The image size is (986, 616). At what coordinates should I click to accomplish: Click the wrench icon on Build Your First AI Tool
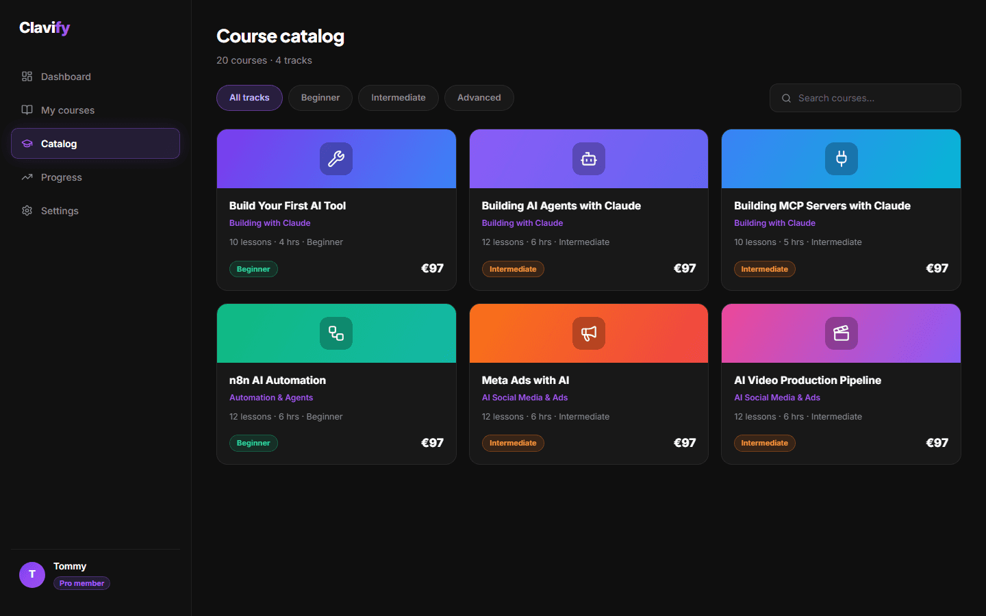336,159
